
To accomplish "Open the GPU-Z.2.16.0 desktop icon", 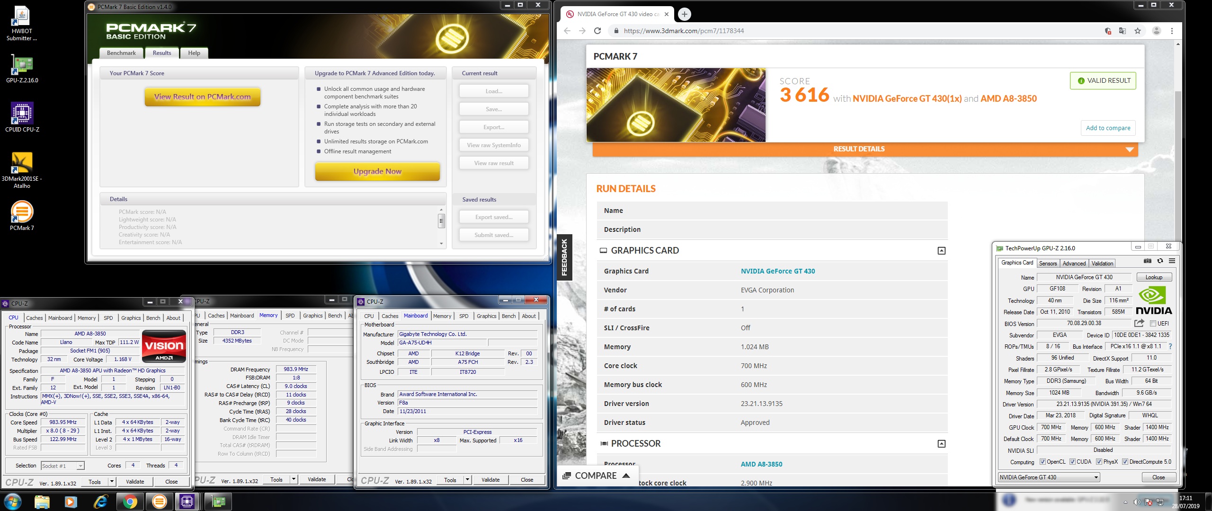I will pos(22,69).
